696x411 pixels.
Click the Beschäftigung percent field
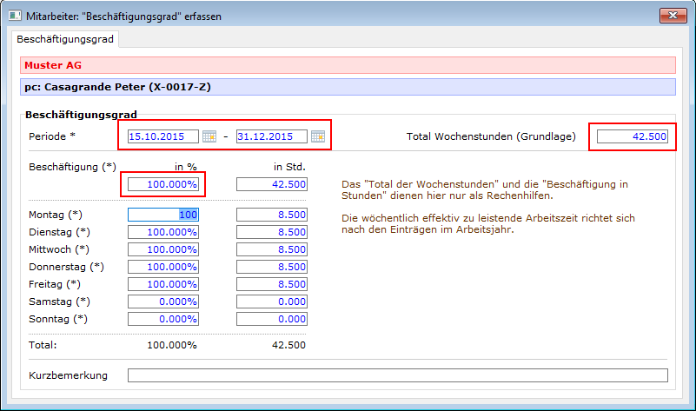tap(164, 184)
